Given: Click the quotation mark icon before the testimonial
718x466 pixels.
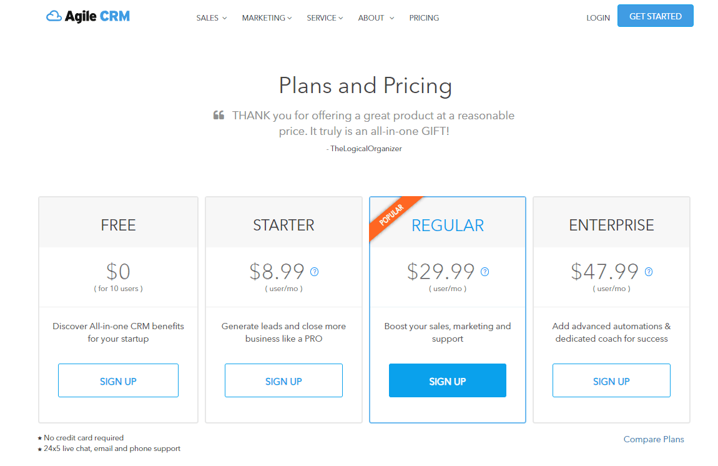Looking at the screenshot, I should click(219, 115).
